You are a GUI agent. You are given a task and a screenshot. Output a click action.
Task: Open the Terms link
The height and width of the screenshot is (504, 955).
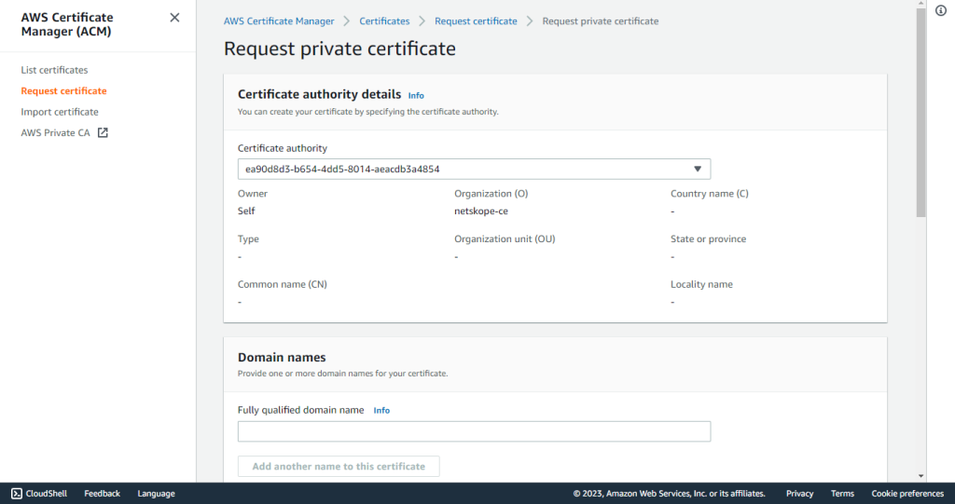tap(842, 494)
